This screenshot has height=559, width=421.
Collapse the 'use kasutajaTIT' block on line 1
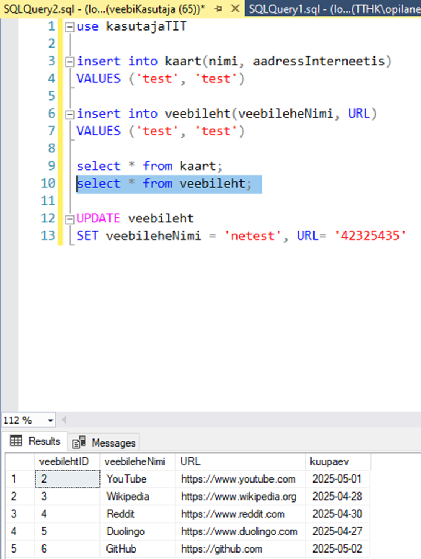click(70, 27)
